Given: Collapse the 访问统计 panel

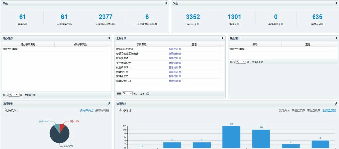Looking at the screenshot, I should click(x=336, y=104).
